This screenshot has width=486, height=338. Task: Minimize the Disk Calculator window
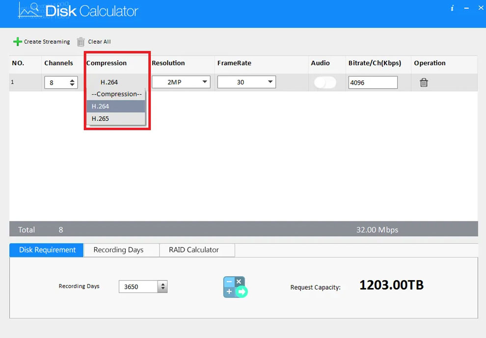(x=466, y=8)
